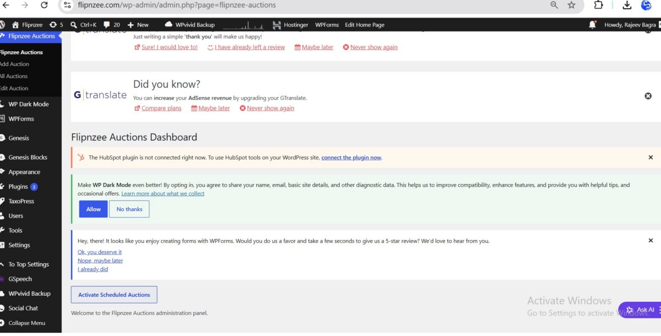Click the site info icon in address bar
Screen dimensions: 661x336
[67, 5]
